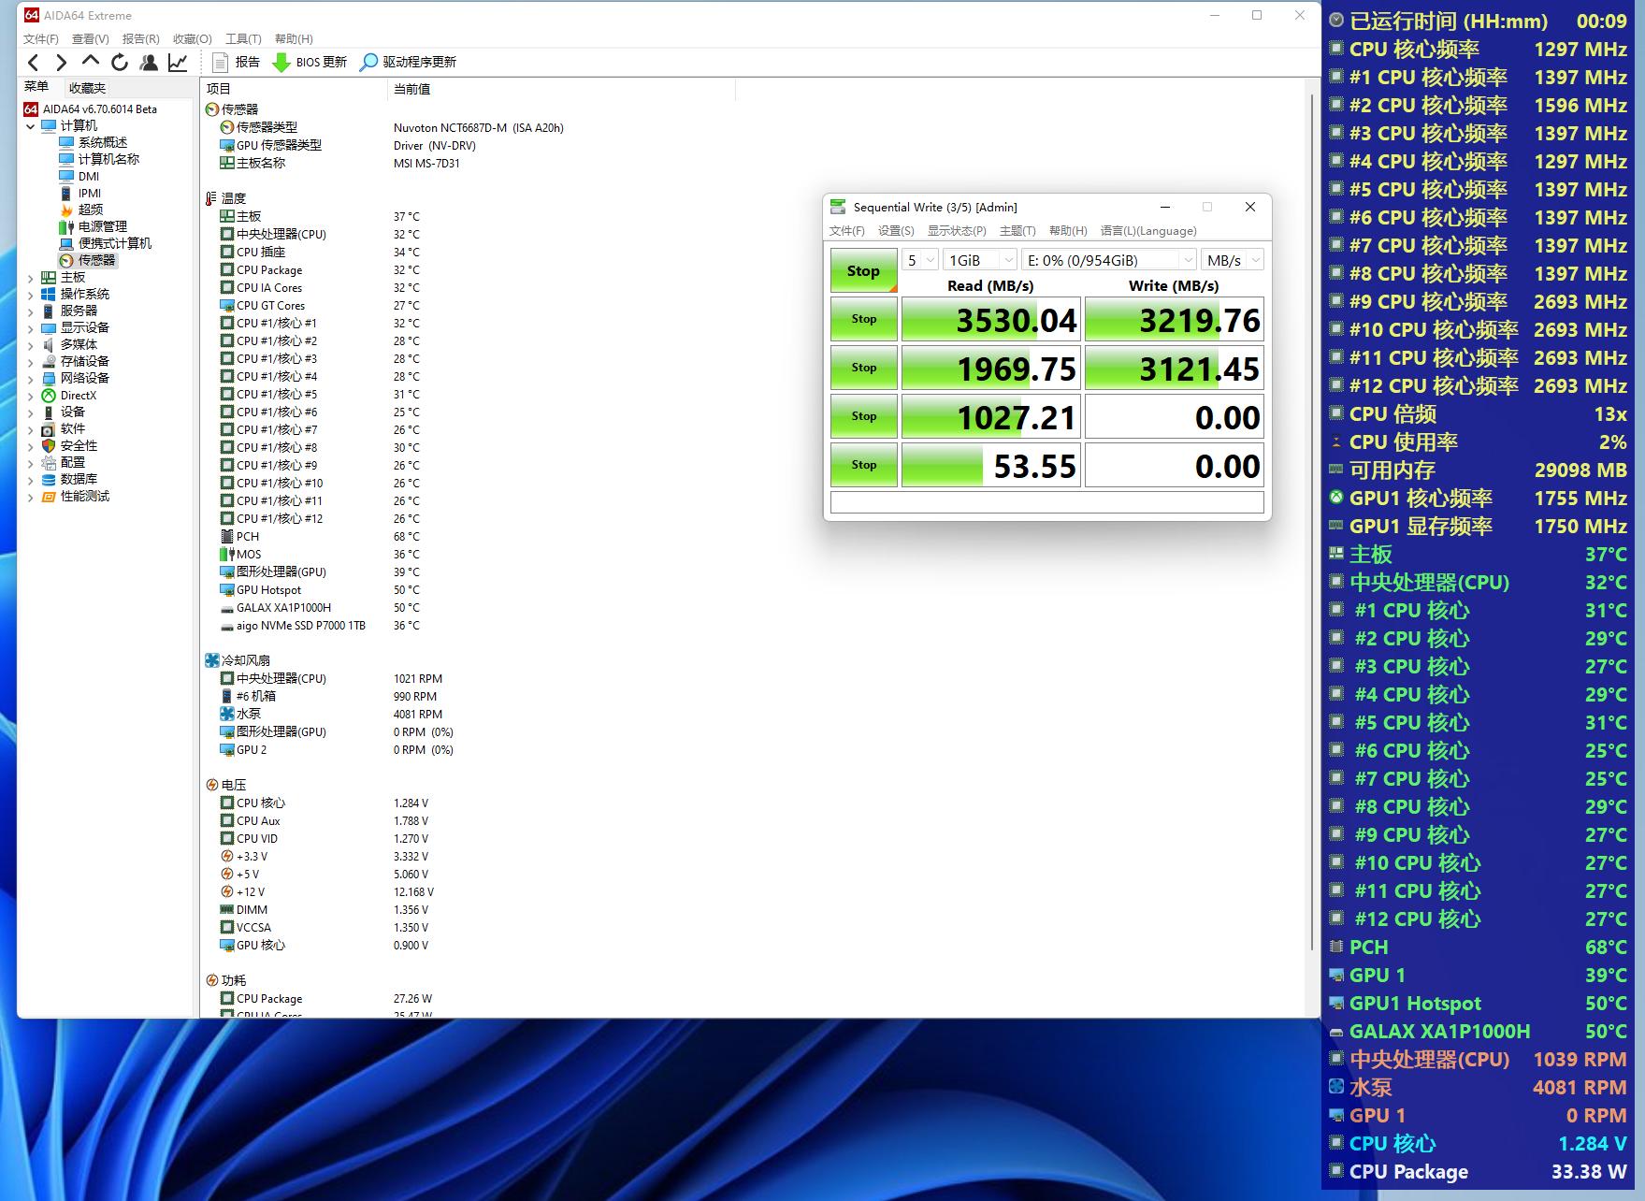Select 电源管理 in the left tree

click(102, 226)
